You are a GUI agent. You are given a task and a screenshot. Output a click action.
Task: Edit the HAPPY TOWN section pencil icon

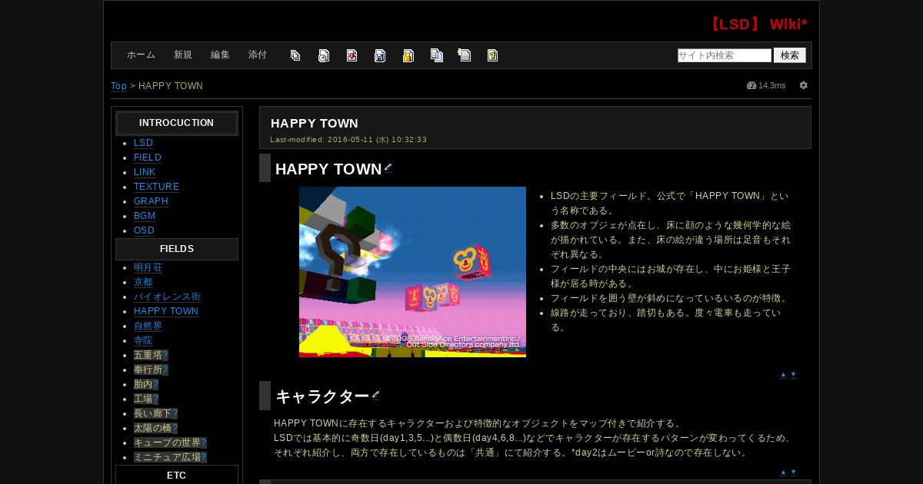click(388, 167)
